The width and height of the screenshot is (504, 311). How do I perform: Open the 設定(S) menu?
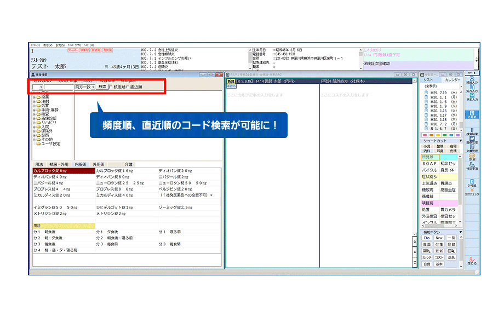tap(60, 45)
